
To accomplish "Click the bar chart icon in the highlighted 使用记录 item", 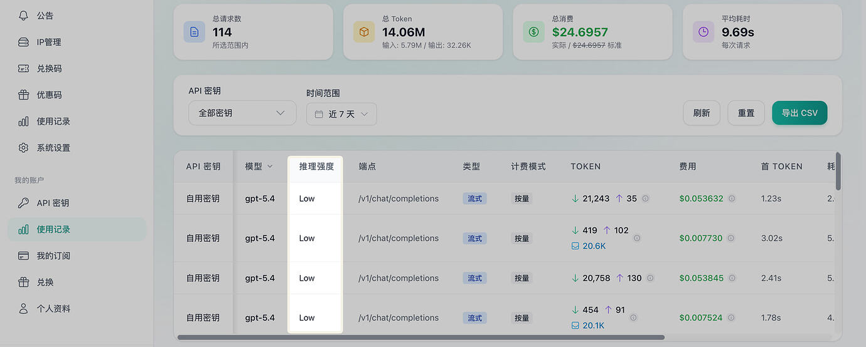I will 23,229.
